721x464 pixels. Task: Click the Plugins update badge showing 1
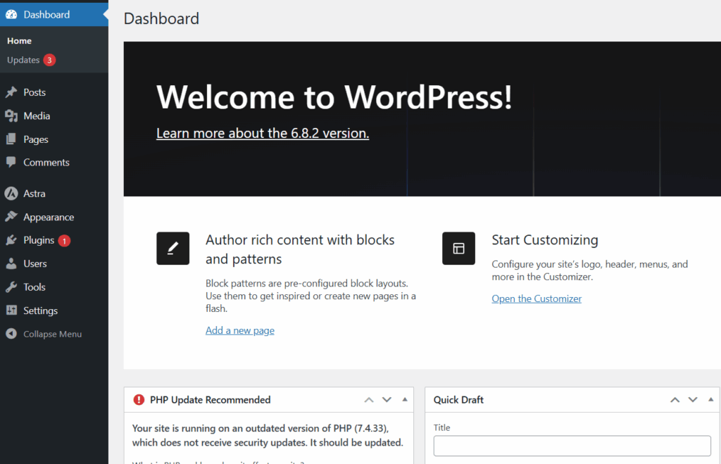[x=64, y=241]
